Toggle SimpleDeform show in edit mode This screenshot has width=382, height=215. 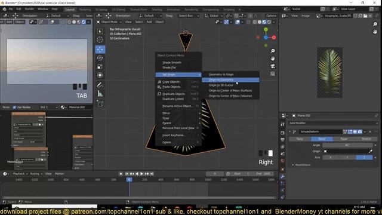[x=350, y=131]
